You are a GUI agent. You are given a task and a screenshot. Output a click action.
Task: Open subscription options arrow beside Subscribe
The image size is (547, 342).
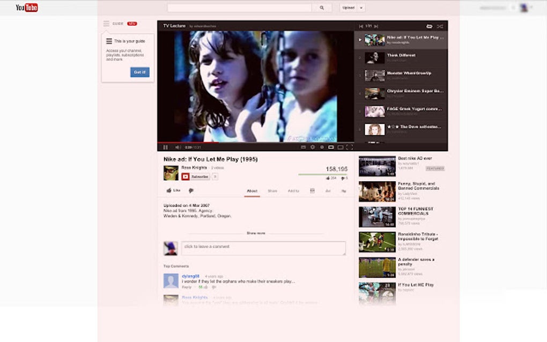coord(215,177)
